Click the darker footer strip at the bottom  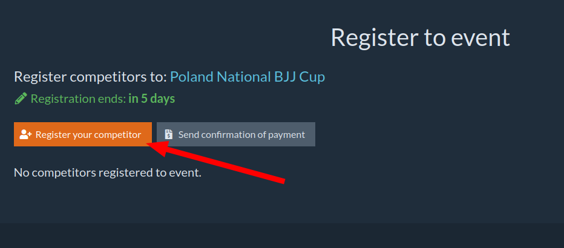point(282,236)
